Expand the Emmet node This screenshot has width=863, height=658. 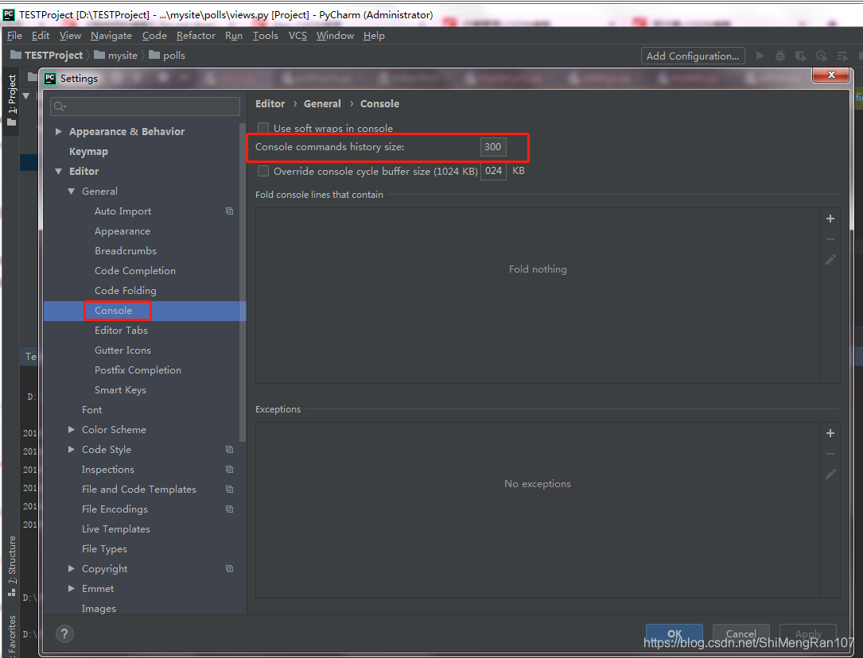pyautogui.click(x=71, y=588)
